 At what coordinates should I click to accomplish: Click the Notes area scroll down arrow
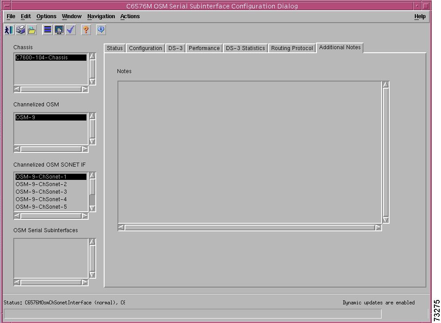point(386,220)
